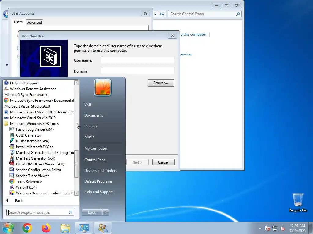This screenshot has height=234, width=313.
Task: Expand shutdown options arrow beside Lock
Action: (x=105, y=212)
